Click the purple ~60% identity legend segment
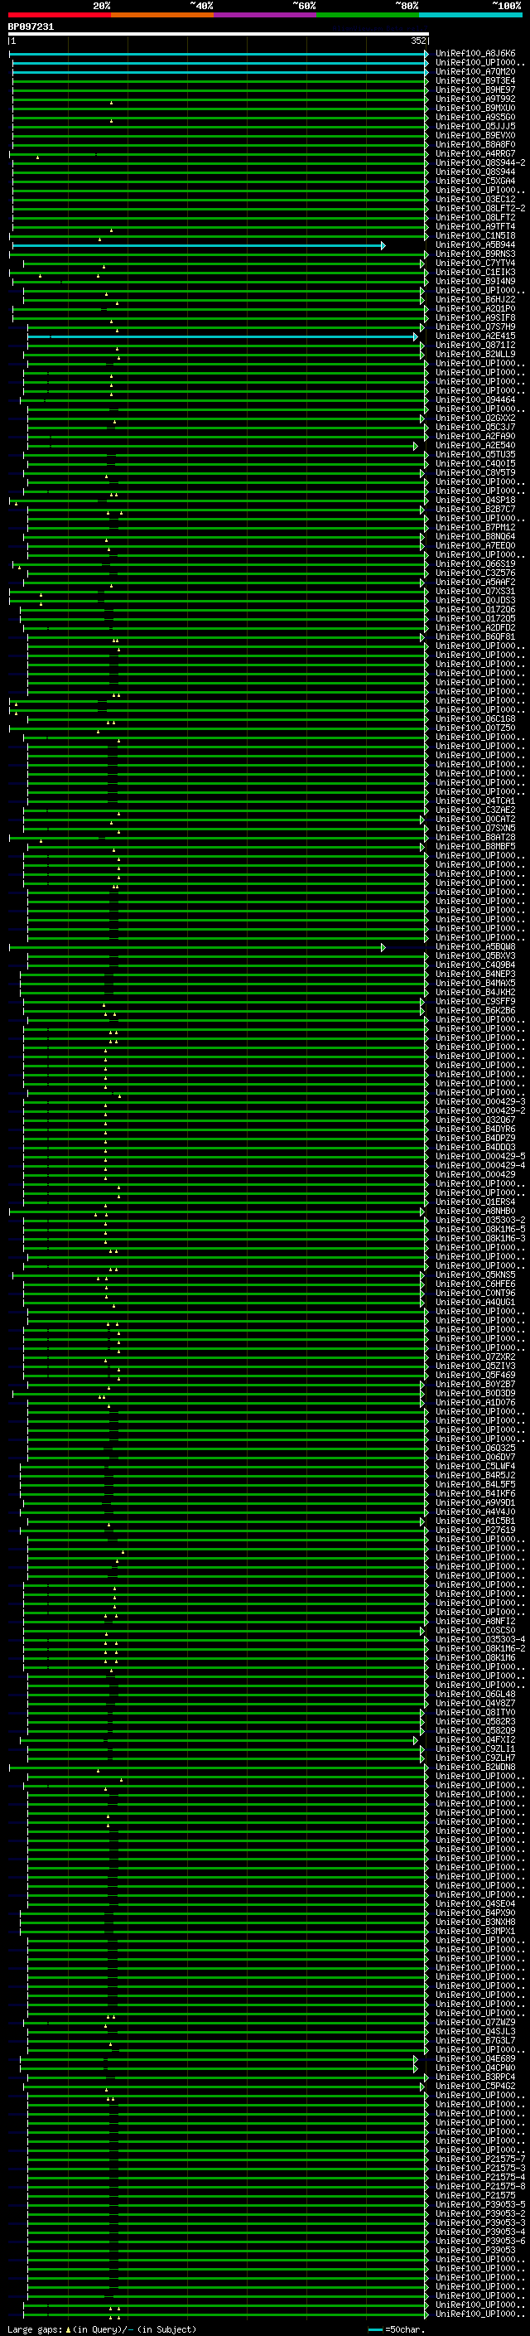The height and width of the screenshot is (2336, 530). point(264,15)
